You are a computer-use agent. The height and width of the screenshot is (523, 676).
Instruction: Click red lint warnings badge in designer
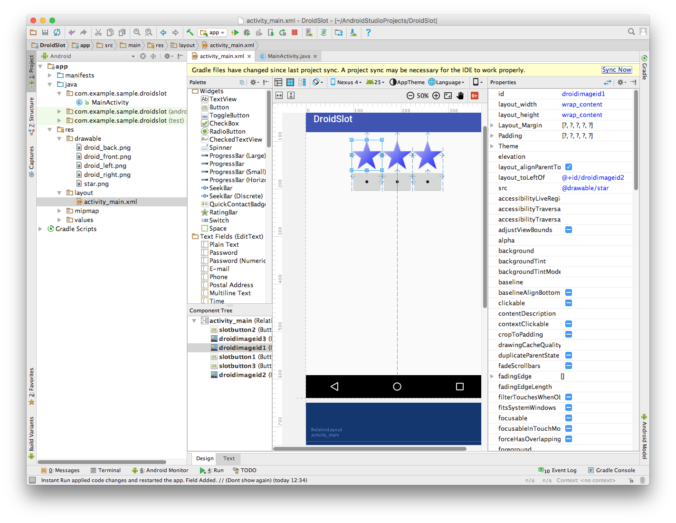coord(475,96)
